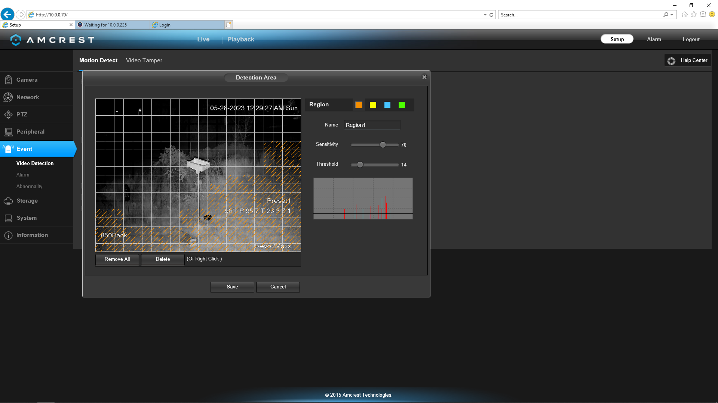Go forward in the browser

point(21,15)
